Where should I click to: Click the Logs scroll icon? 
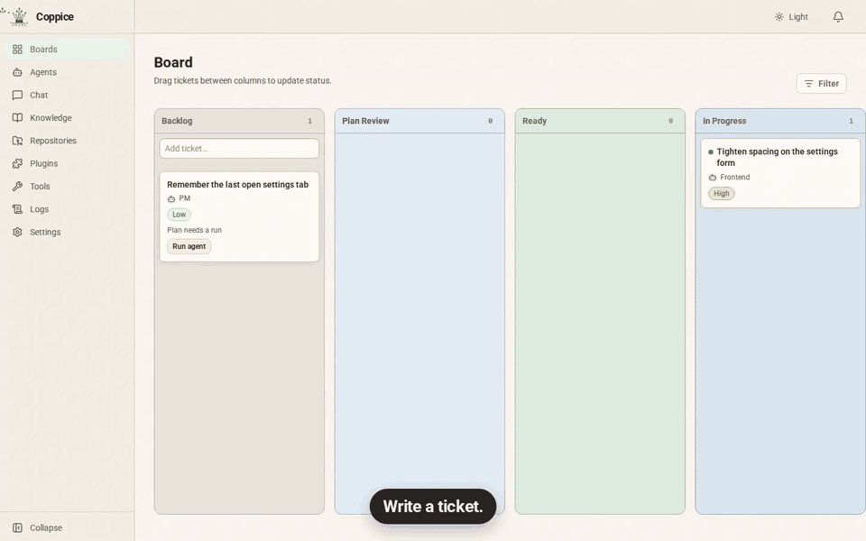(18, 209)
